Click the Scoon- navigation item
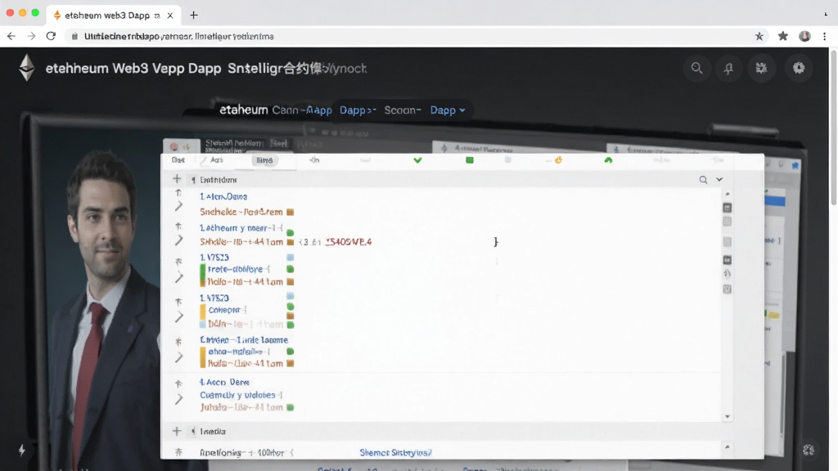 pyautogui.click(x=403, y=110)
